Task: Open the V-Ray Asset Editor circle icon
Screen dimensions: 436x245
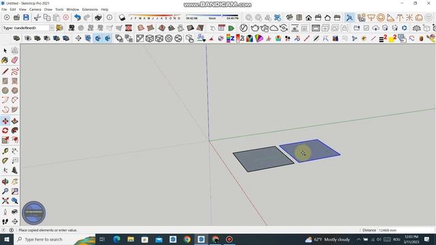Action: coord(244,28)
